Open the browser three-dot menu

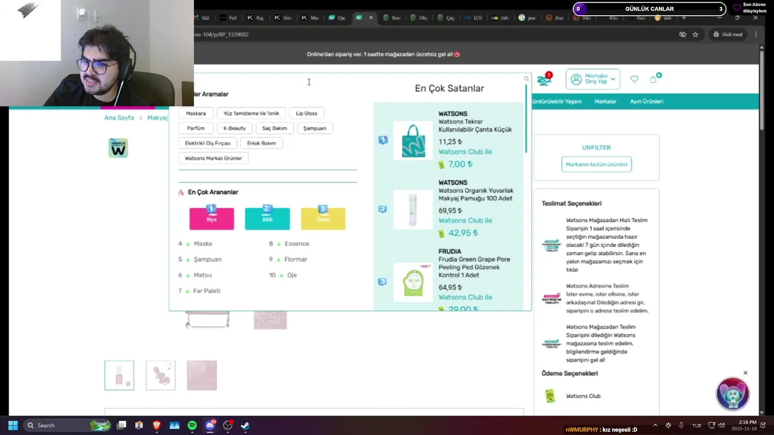click(x=756, y=34)
